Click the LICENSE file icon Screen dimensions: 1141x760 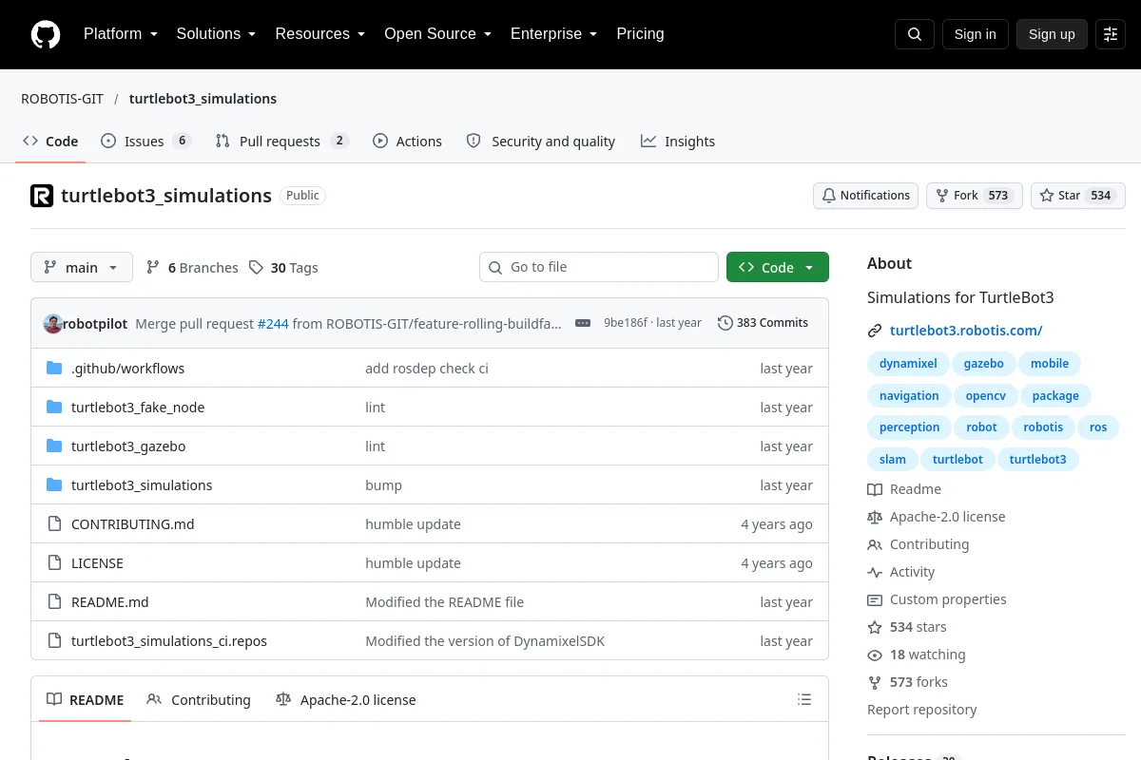coord(54,563)
